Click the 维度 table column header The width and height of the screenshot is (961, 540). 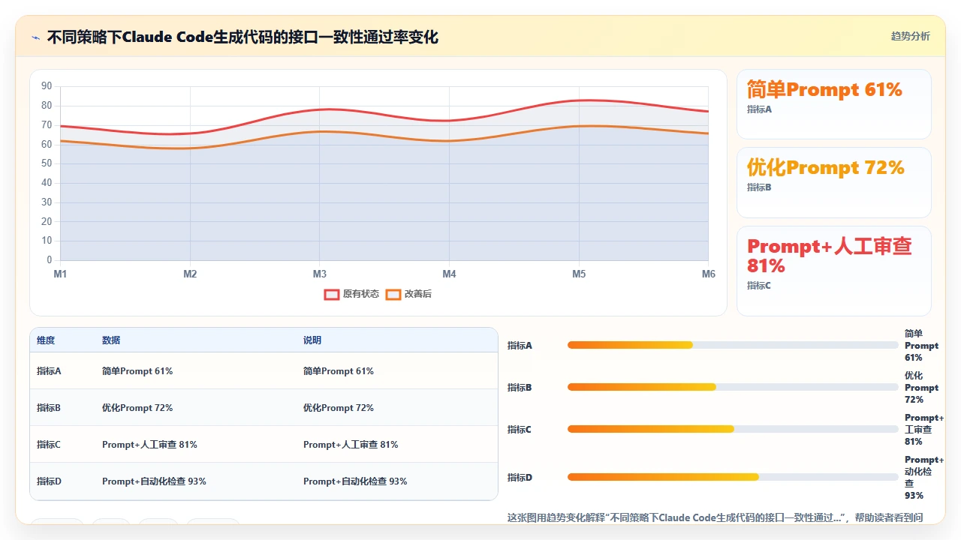coord(46,340)
